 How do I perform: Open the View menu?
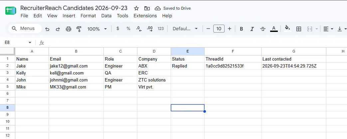tap(52, 16)
